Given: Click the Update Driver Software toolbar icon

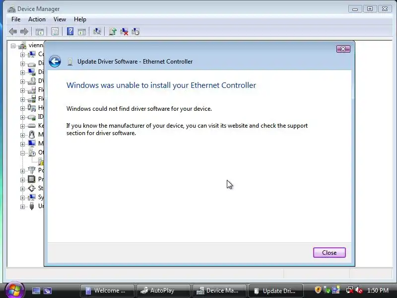Looking at the screenshot, I should point(113,31).
